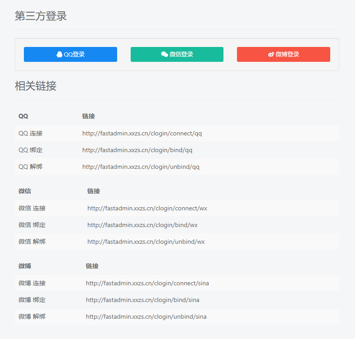The image size is (355, 339).
Task: Click the '链接' header in 微博 table
Action: pos(92,266)
